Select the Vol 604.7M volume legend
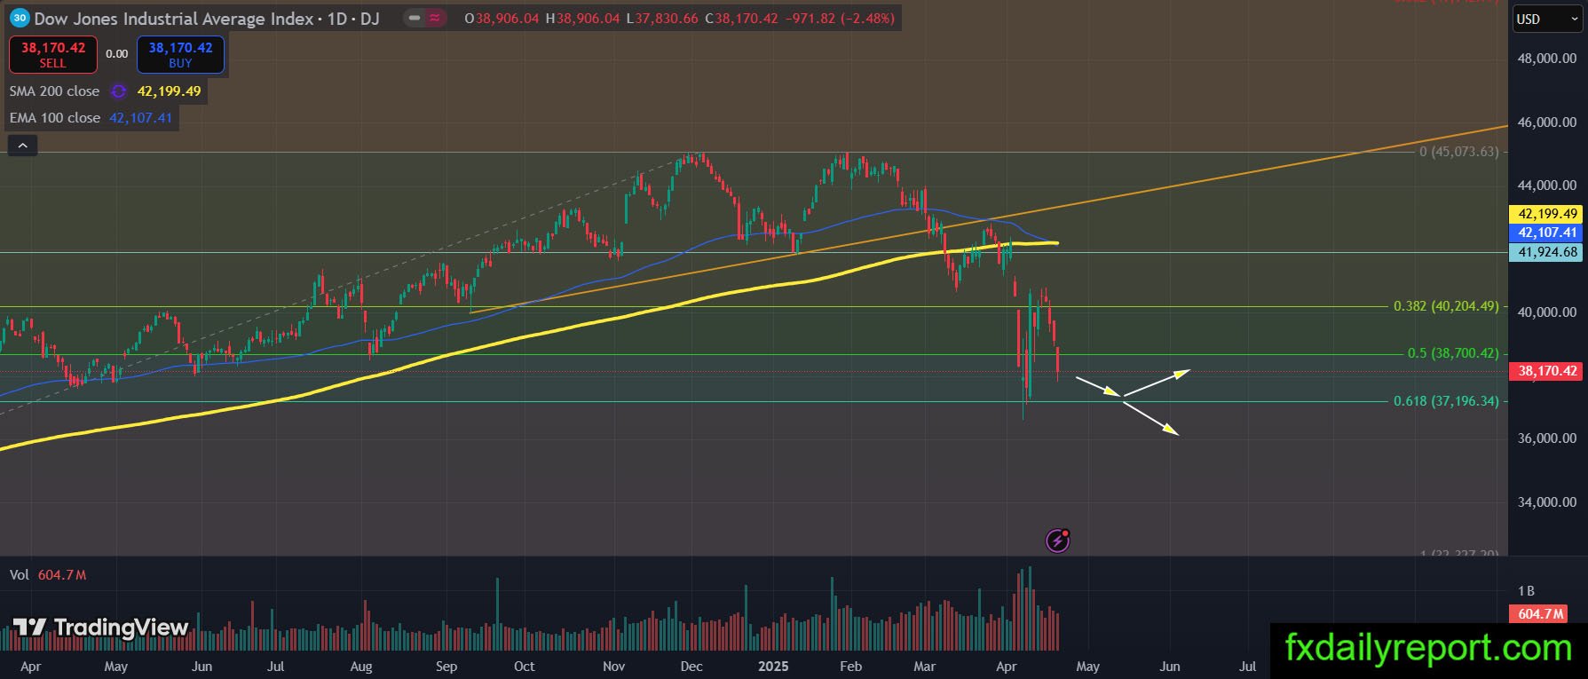This screenshot has height=679, width=1588. point(48,575)
